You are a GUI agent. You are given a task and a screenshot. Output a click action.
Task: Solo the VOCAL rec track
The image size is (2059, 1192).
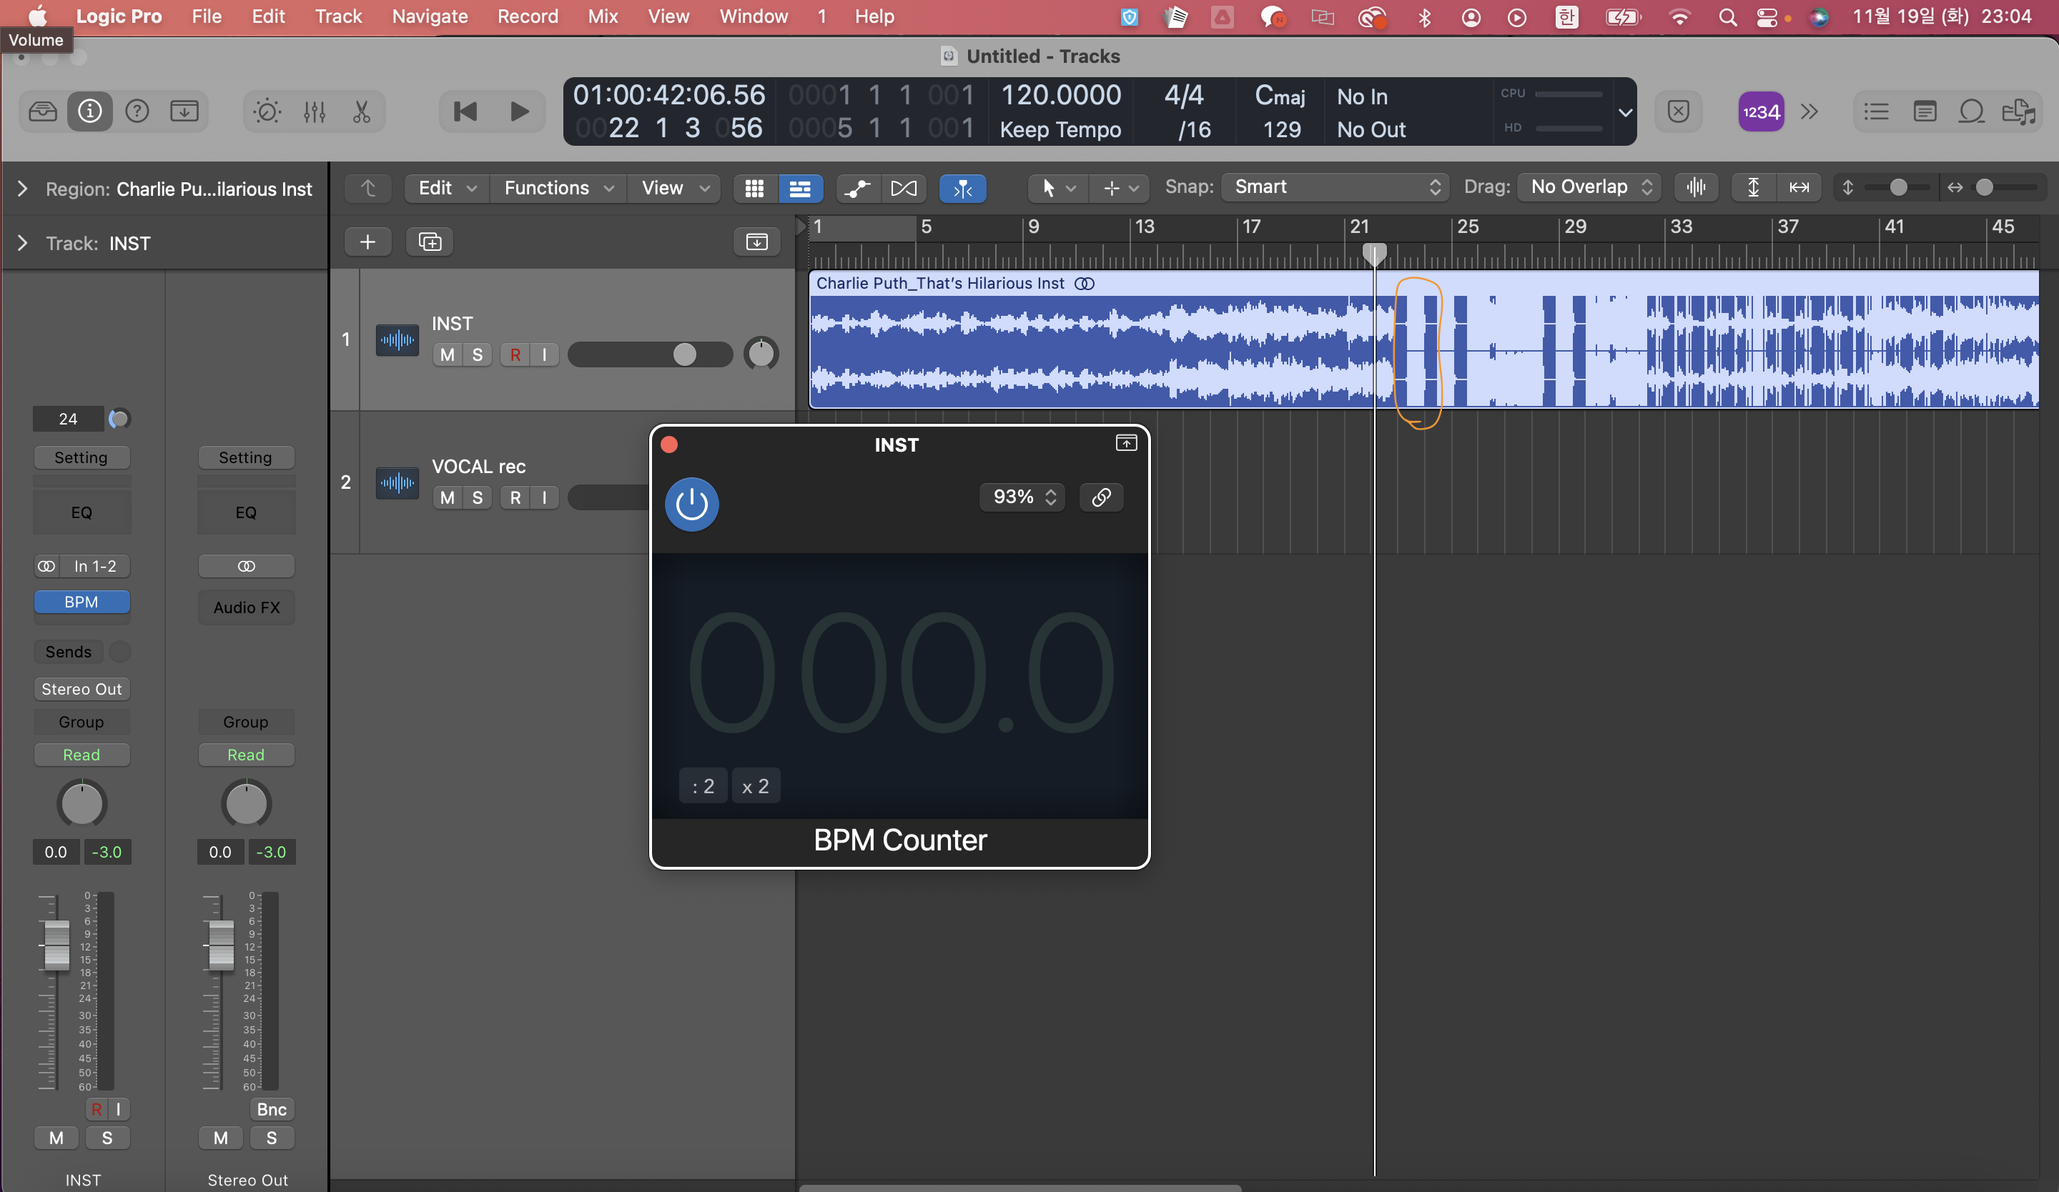[x=477, y=497]
